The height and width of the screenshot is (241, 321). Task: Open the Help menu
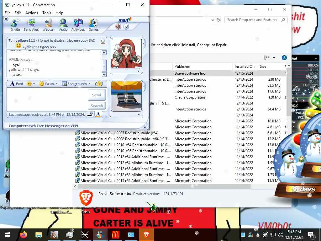pyautogui.click(x=59, y=13)
